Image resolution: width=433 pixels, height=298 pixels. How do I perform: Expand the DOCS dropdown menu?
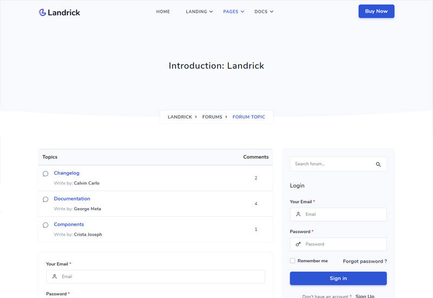coord(264,11)
